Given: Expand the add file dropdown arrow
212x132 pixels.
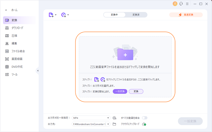Looking at the screenshot, I should pyautogui.click(x=56, y=15).
